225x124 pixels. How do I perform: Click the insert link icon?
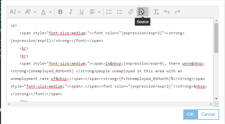pyautogui.click(x=131, y=12)
